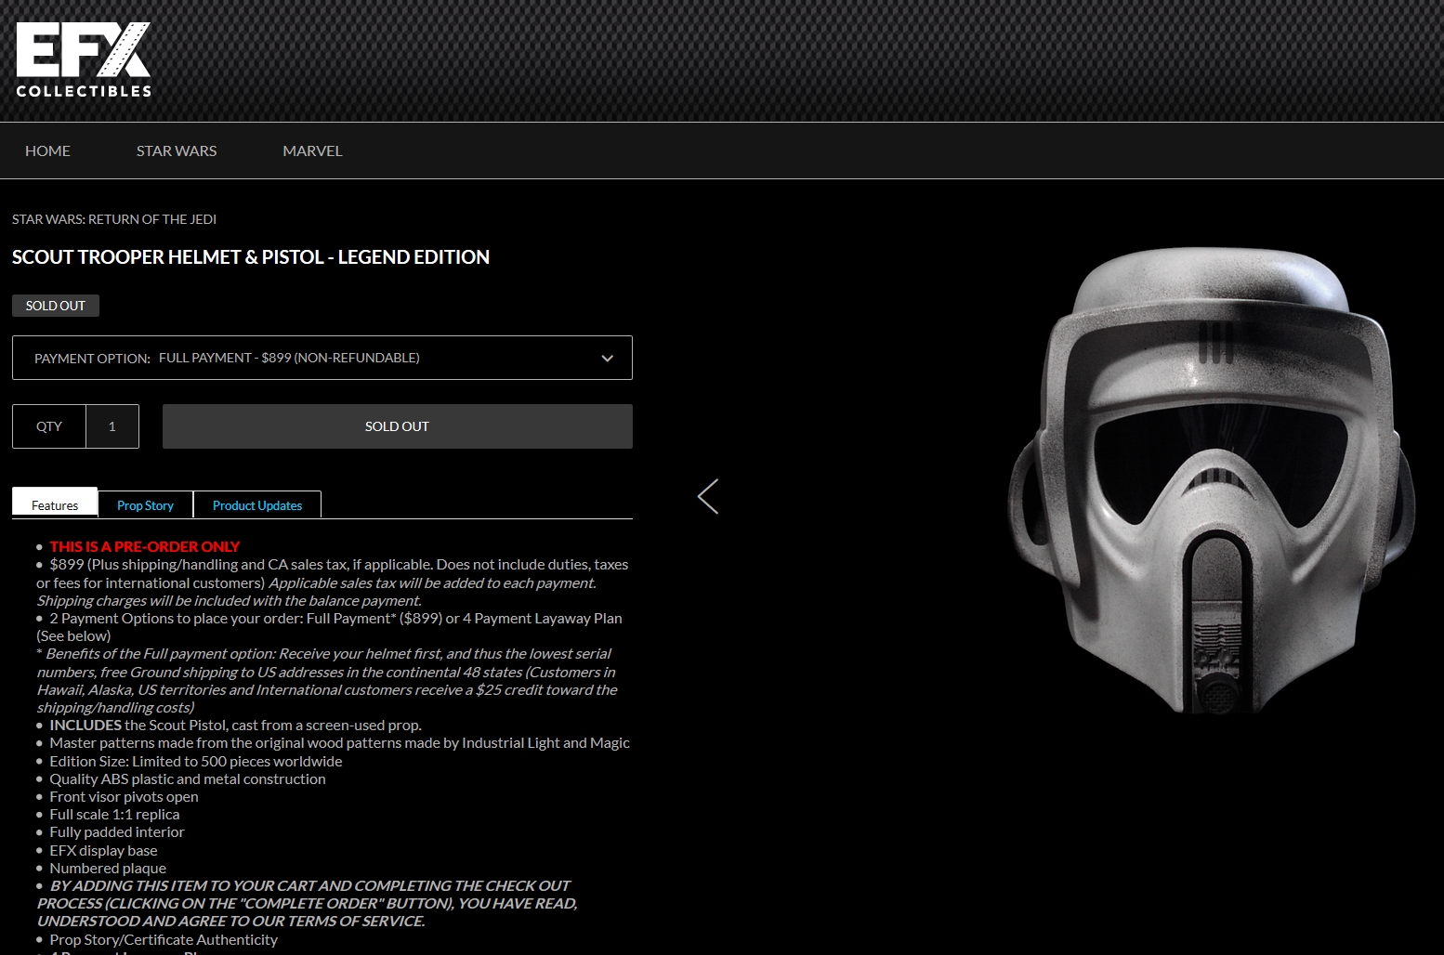This screenshot has width=1444, height=955.
Task: Click 'INCLUDES the Scout Pistol' feature line
Action: point(235,725)
